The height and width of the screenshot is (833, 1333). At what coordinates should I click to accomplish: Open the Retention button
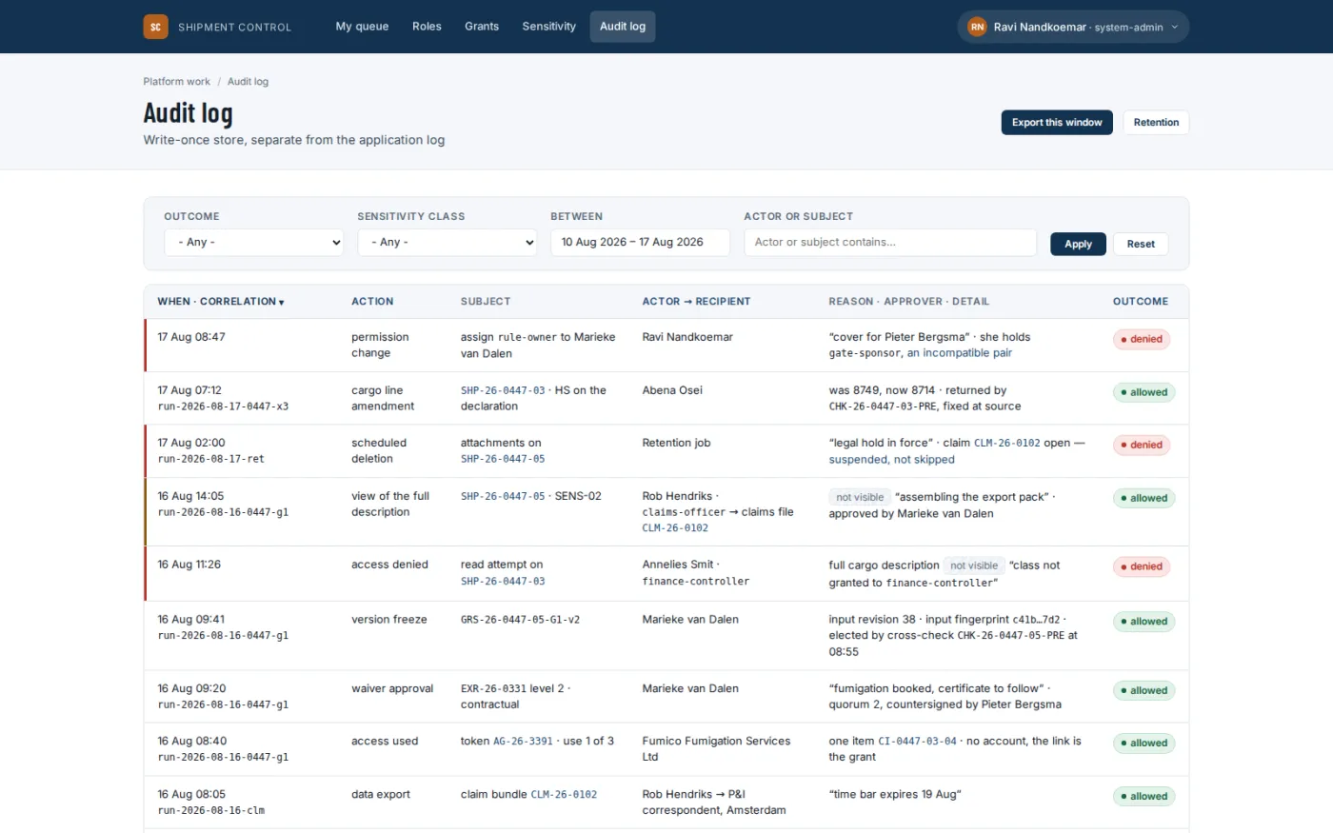[1156, 123]
